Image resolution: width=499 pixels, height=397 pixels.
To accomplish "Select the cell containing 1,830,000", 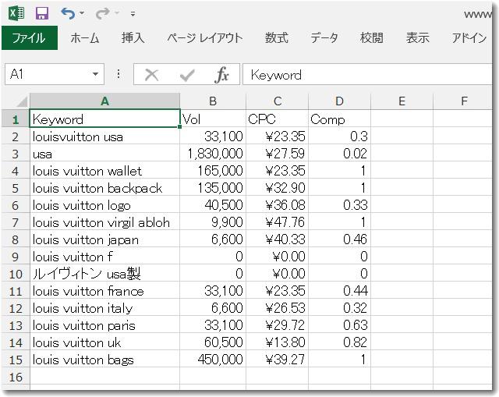I will pos(213,154).
